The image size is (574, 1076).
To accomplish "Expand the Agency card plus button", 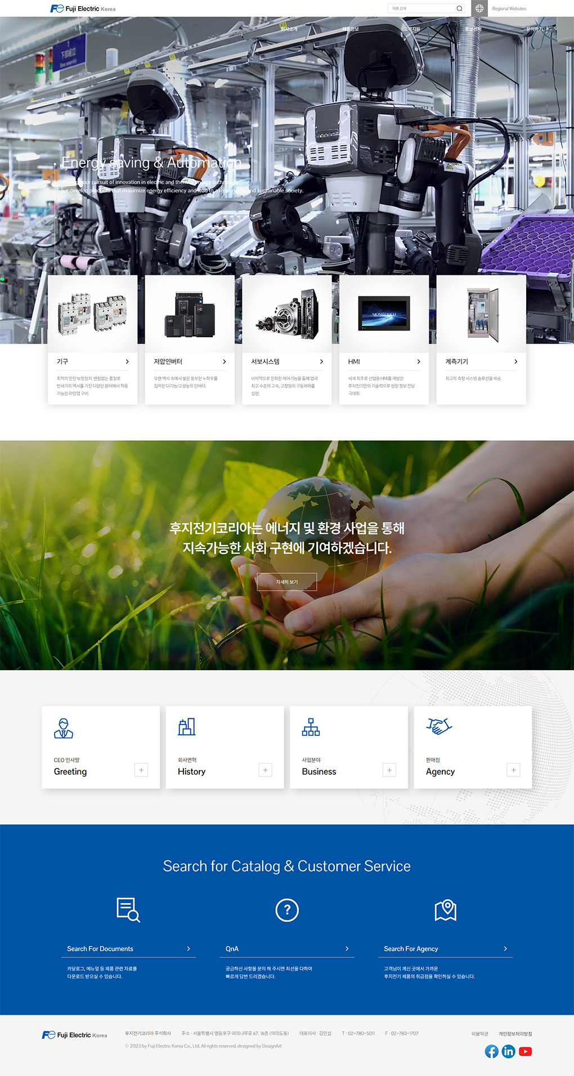I will pos(513,770).
